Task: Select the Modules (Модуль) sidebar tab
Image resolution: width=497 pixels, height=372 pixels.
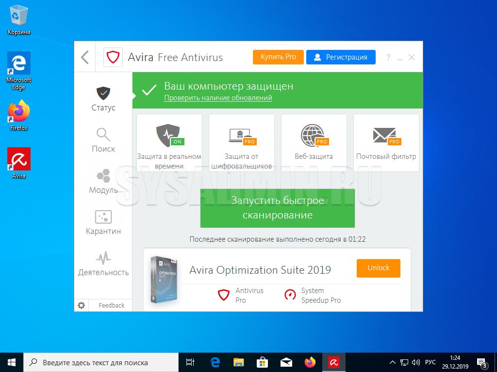Action: (x=103, y=182)
